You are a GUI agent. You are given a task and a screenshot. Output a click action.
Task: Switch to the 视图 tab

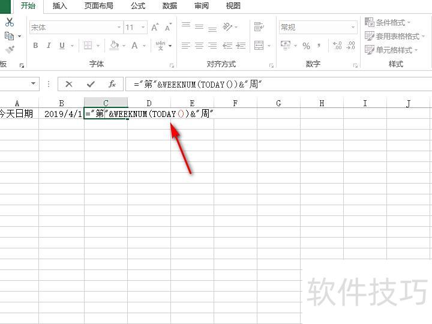pos(233,5)
